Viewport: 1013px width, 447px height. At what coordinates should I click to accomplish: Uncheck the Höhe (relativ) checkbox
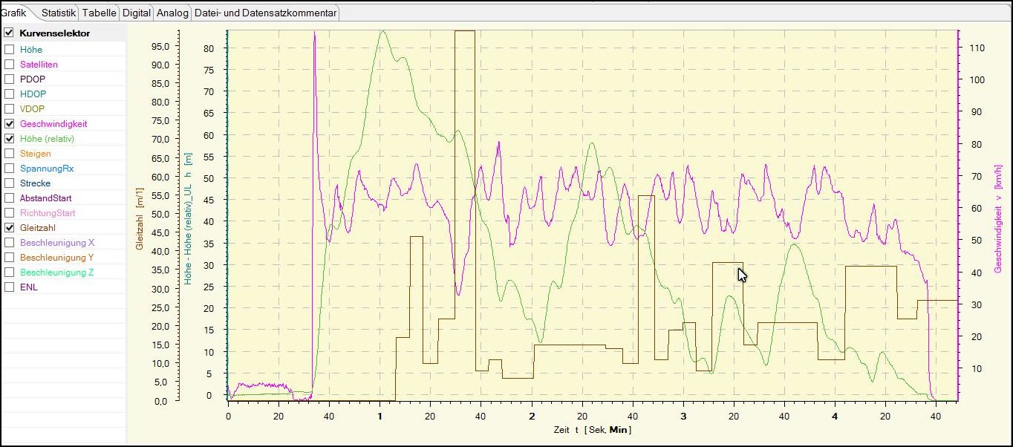pos(9,139)
